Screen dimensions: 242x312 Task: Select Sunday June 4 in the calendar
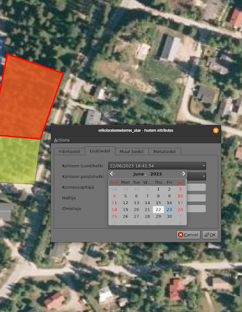point(114,196)
